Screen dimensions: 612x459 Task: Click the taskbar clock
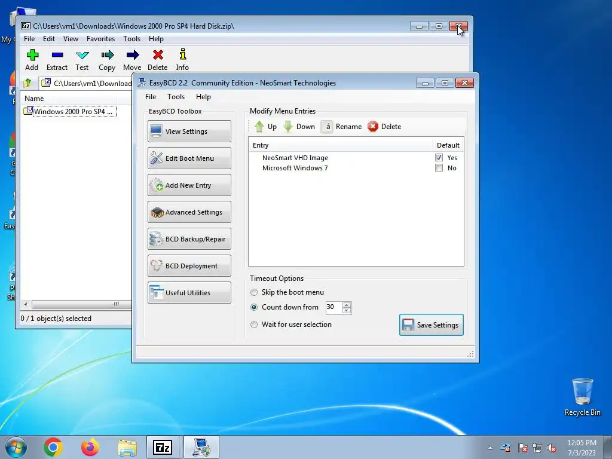582,448
